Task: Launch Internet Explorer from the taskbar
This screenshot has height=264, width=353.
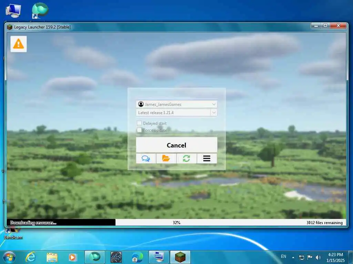Action: click(31, 257)
